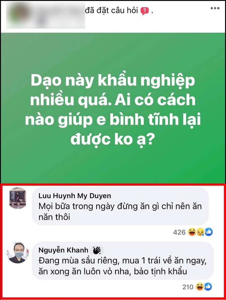This screenshot has height=300, width=226.
Task: Select Khanh's comment bubble about sầu riêng
Action: point(123,261)
